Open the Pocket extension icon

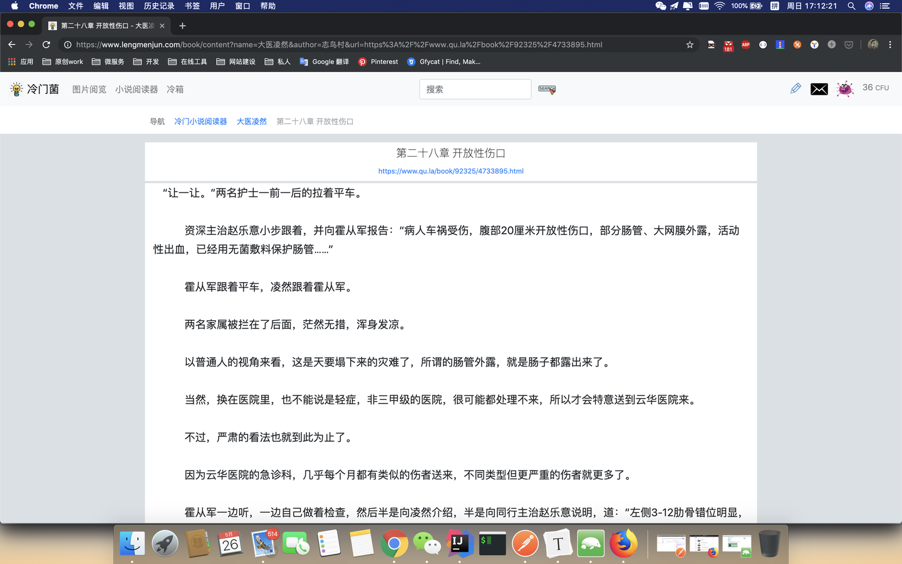pyautogui.click(x=849, y=44)
